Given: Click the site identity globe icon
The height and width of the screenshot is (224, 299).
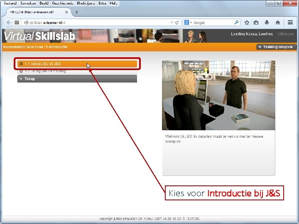Looking at the screenshot, I should tap(26, 22).
